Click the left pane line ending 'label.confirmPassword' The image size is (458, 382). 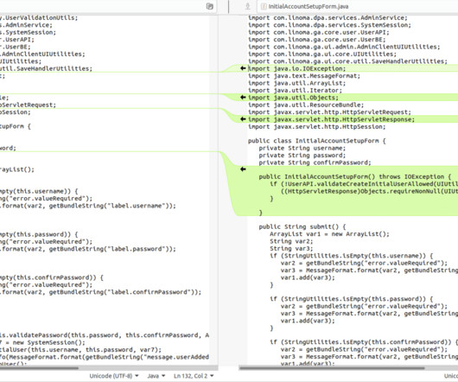pos(100,292)
